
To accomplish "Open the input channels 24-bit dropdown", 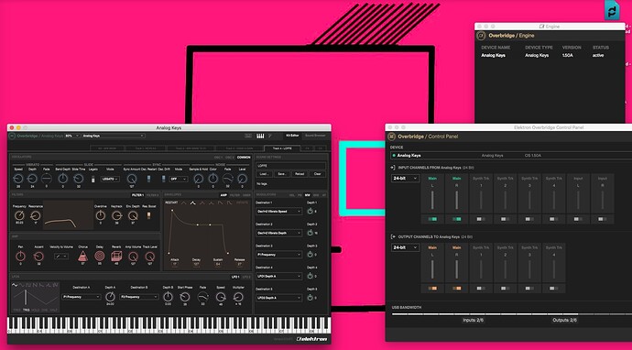I will (405, 179).
